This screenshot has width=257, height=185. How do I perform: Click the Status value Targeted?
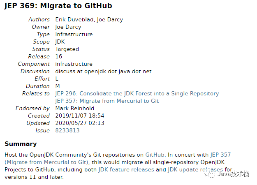(67, 49)
